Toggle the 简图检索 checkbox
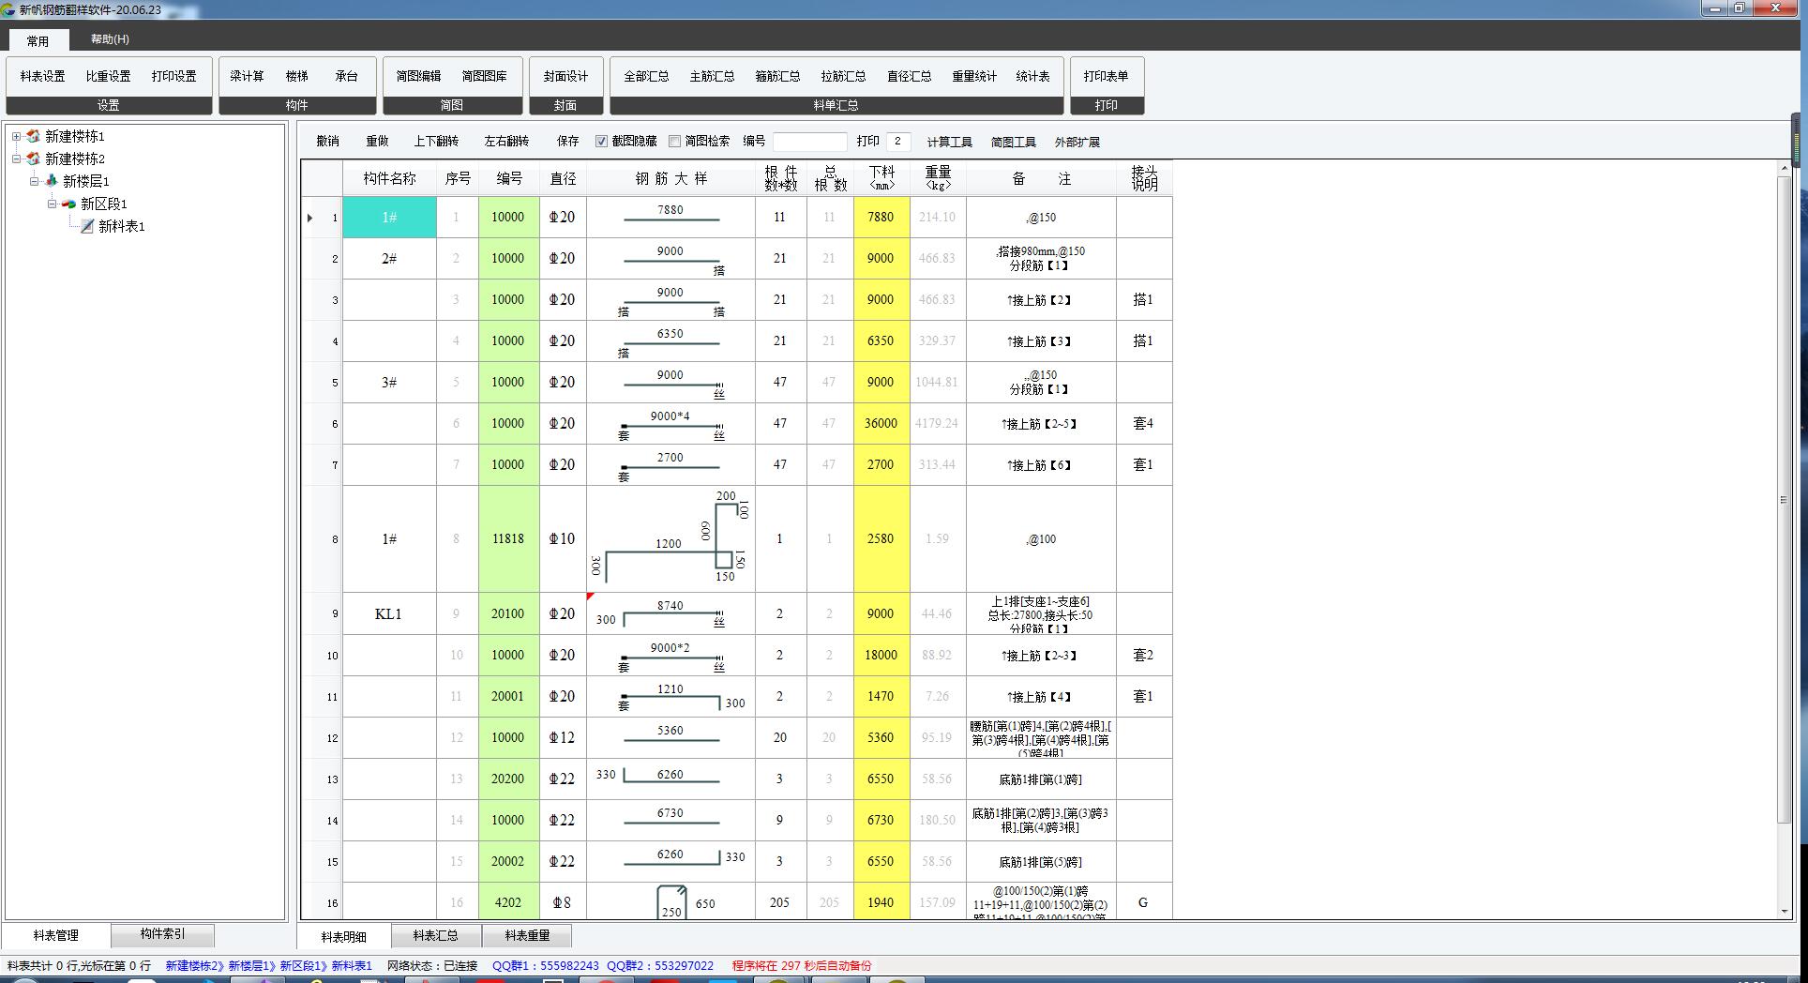1808x983 pixels. point(674,142)
